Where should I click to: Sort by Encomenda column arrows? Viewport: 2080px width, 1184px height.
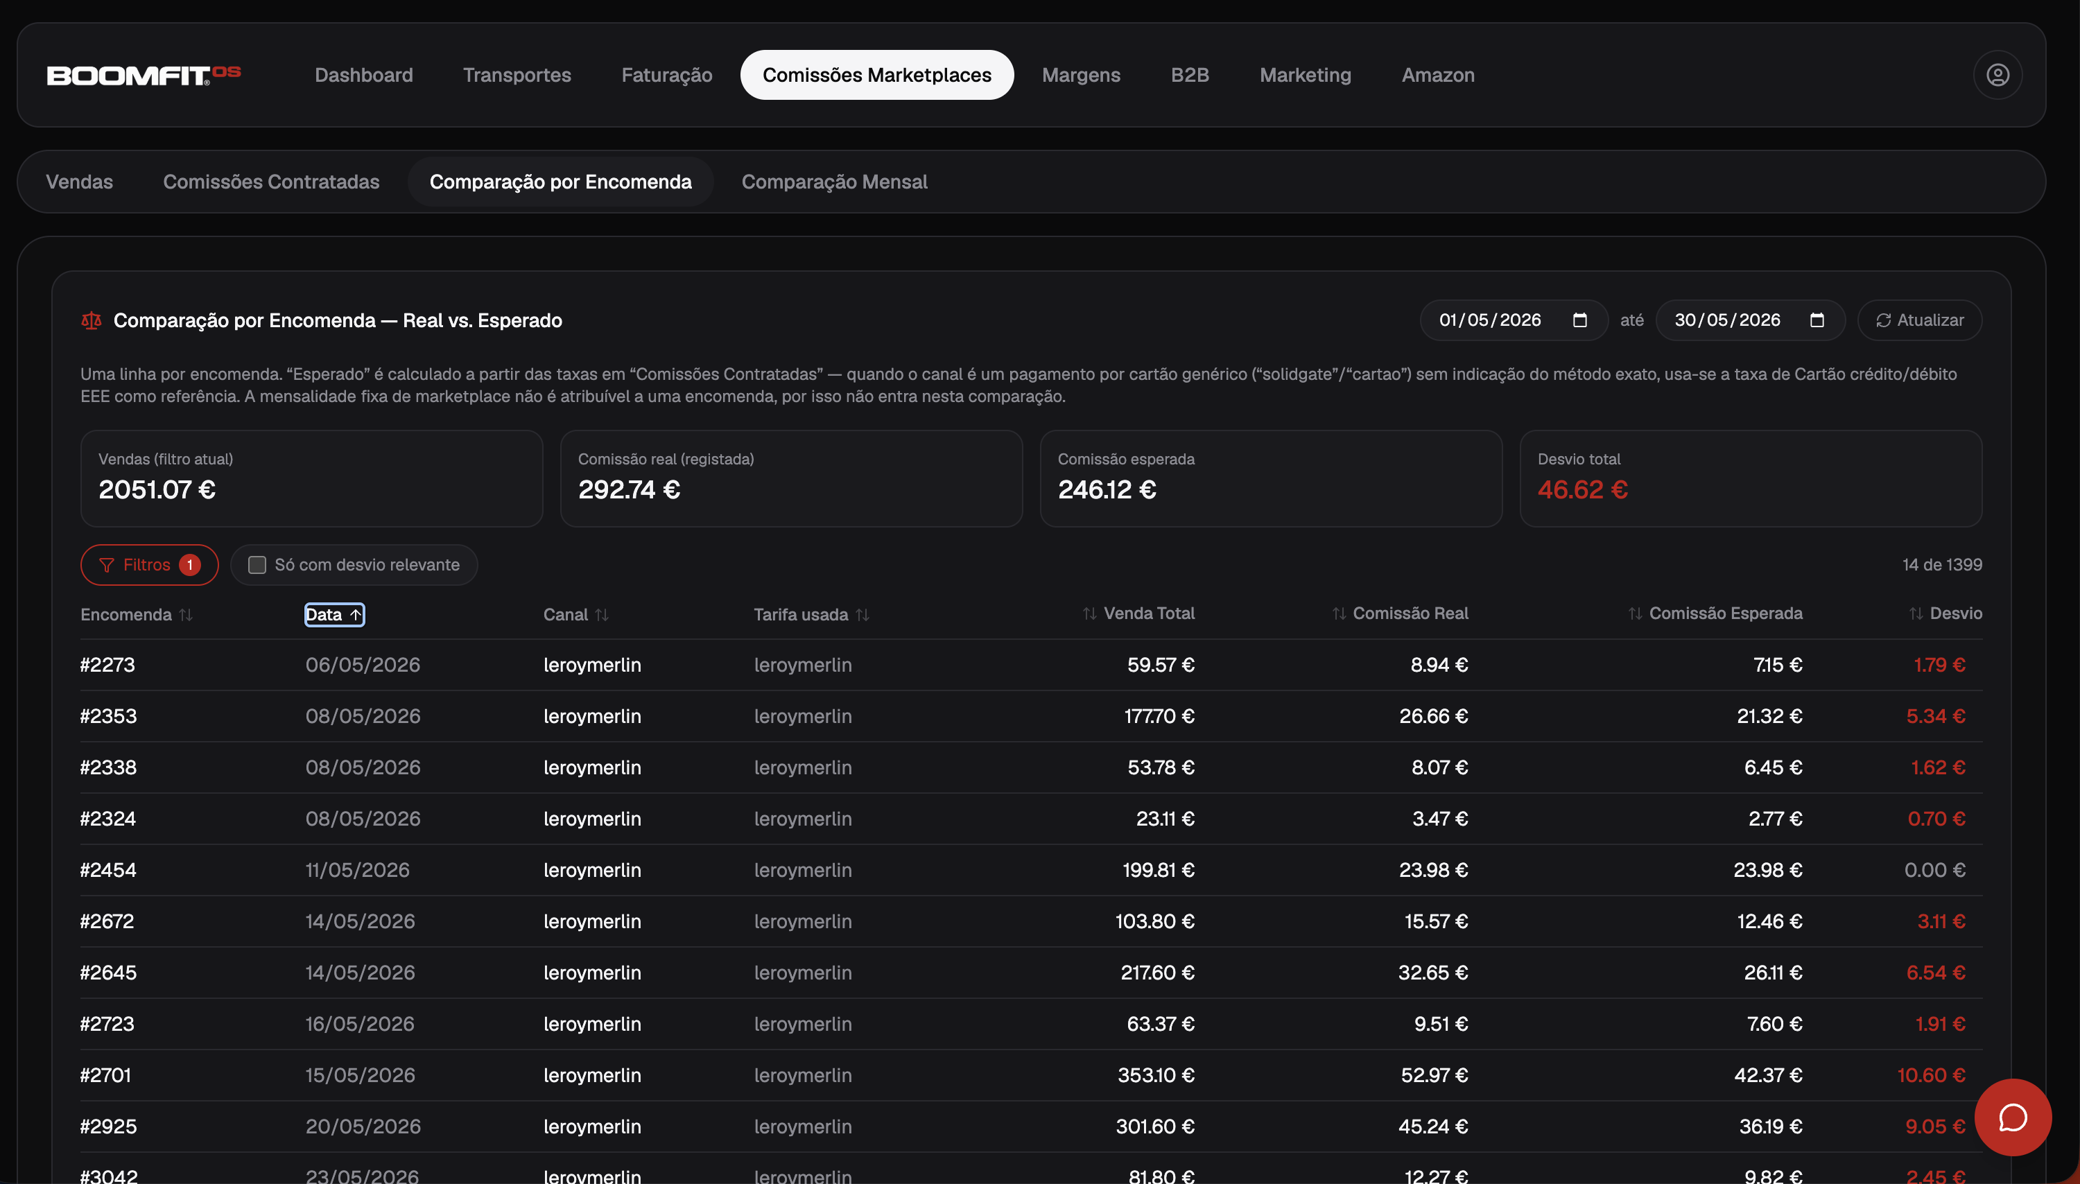tap(185, 615)
